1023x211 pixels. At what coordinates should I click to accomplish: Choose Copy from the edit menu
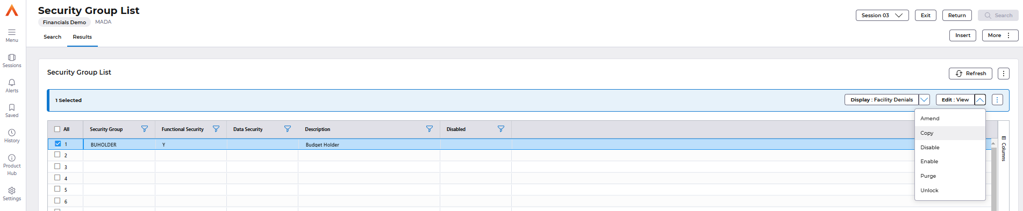pos(950,133)
